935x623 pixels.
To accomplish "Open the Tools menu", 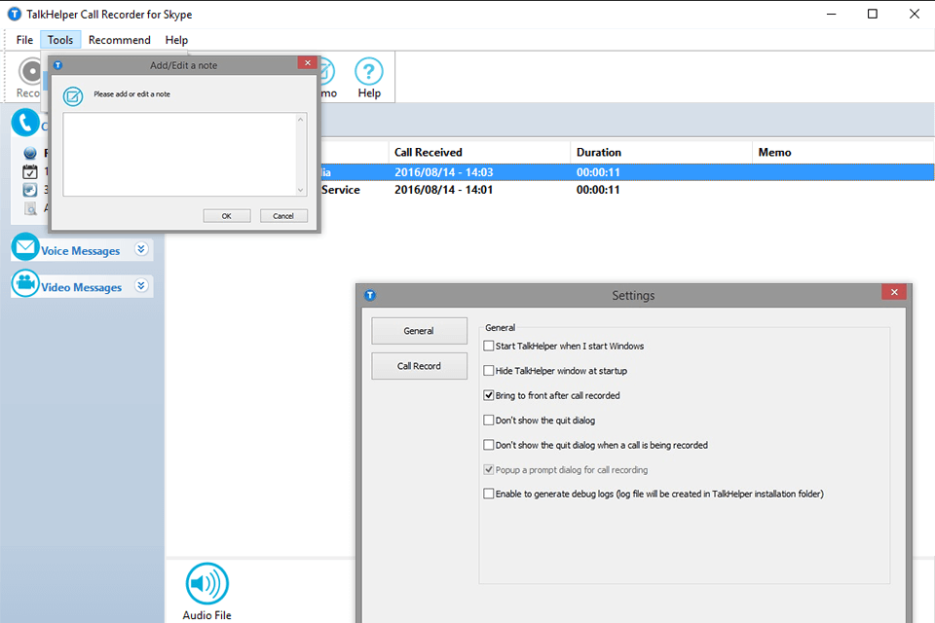I will tap(60, 40).
